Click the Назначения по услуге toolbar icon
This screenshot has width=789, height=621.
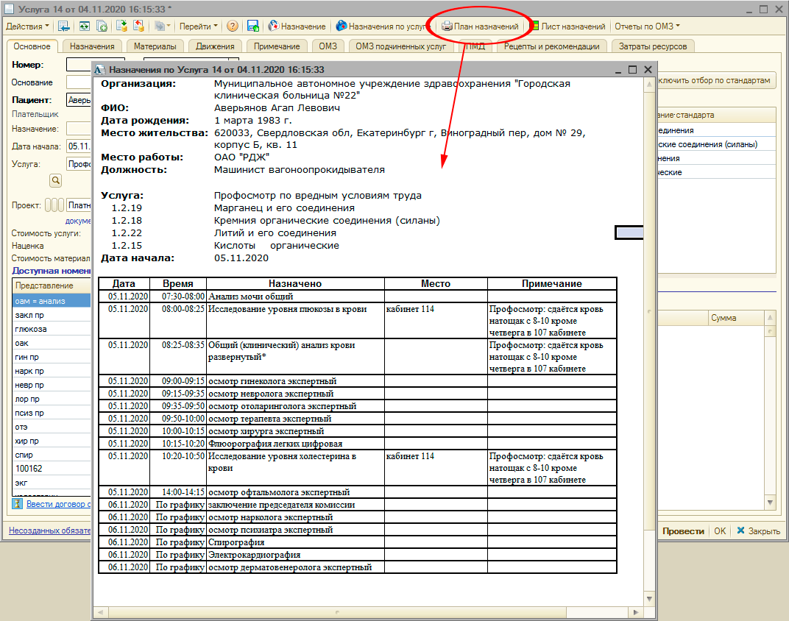[341, 26]
